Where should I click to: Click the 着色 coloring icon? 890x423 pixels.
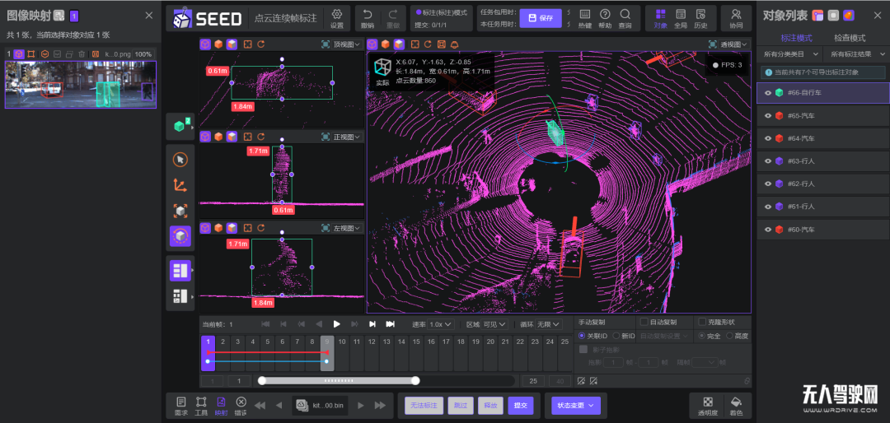[736, 404]
